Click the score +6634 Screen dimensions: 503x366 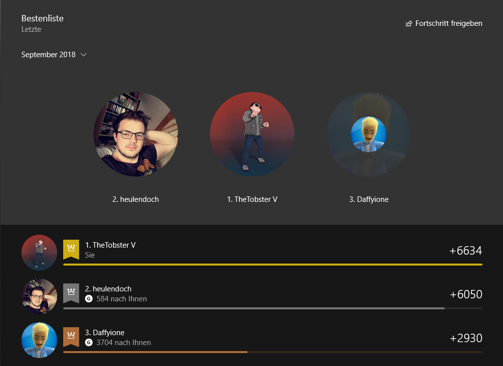coord(466,251)
